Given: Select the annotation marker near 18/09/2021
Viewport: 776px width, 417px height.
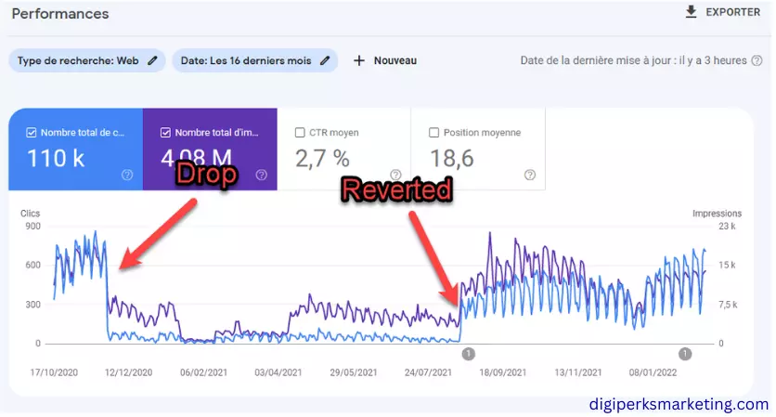Looking at the screenshot, I should [x=468, y=353].
